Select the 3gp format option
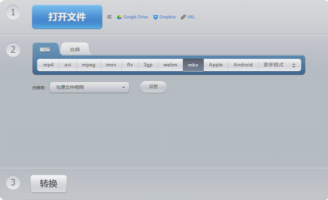The width and height of the screenshot is (328, 200). coord(148,65)
